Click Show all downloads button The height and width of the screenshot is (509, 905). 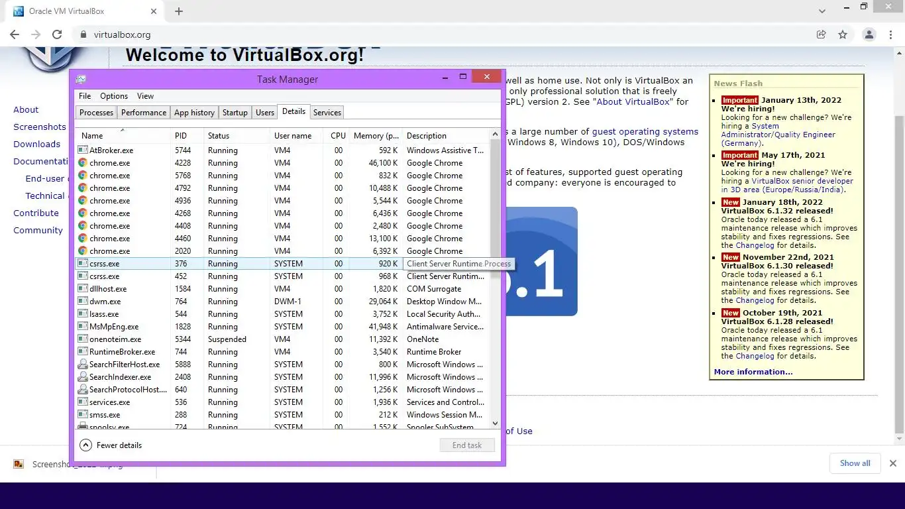(855, 463)
